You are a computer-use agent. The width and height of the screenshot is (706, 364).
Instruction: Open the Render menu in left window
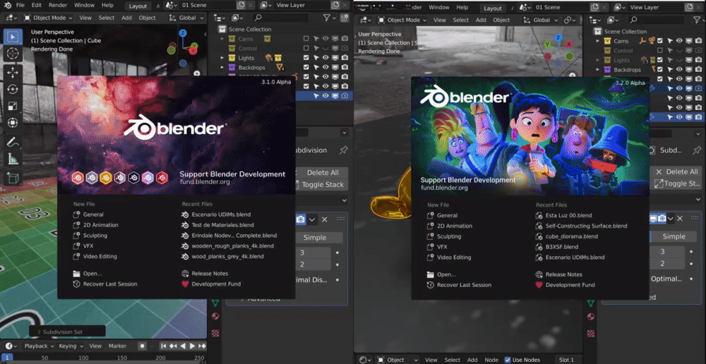58,5
